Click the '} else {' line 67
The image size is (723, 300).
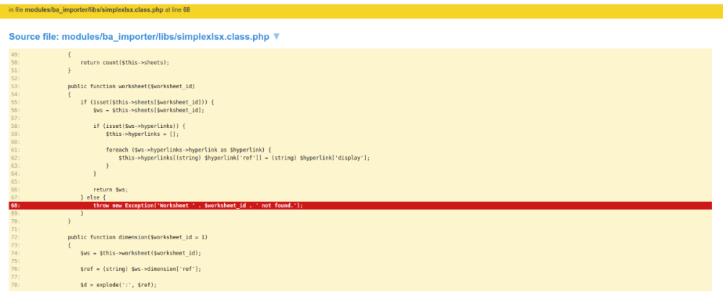[x=93, y=197]
